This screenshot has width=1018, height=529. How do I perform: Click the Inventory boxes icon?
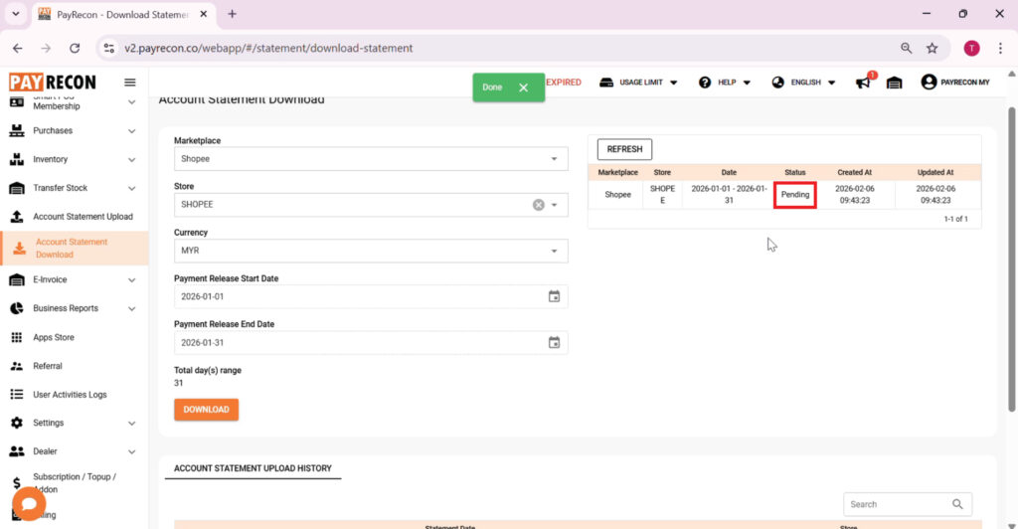[x=17, y=159]
